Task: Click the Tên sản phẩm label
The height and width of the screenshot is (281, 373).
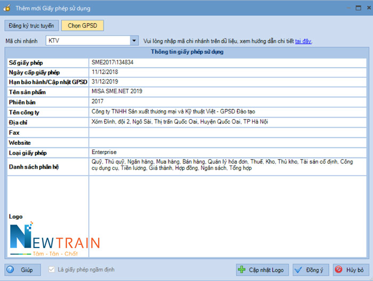Action: pyautogui.click(x=27, y=92)
